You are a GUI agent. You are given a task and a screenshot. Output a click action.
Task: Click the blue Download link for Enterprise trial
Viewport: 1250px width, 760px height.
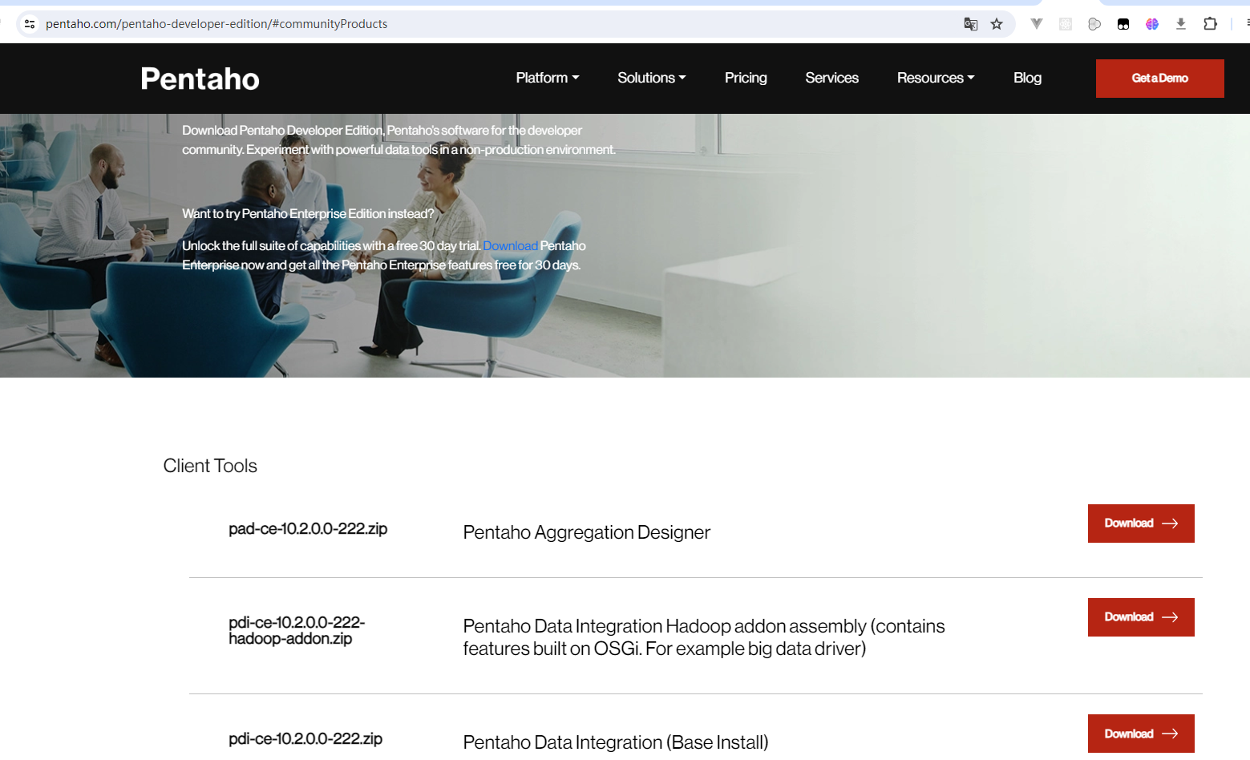510,246
